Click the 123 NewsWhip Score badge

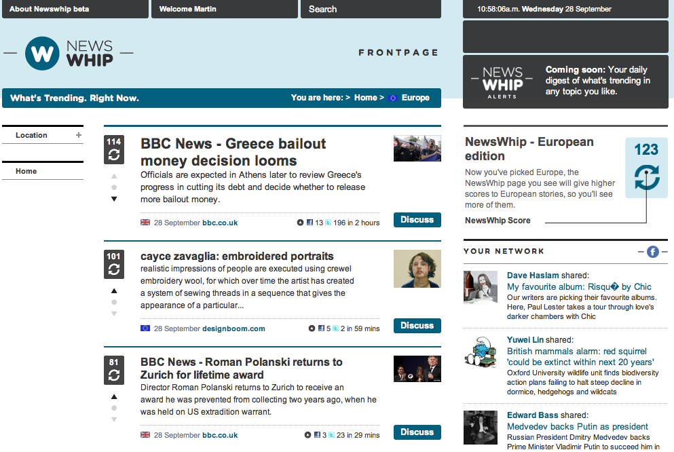click(646, 168)
